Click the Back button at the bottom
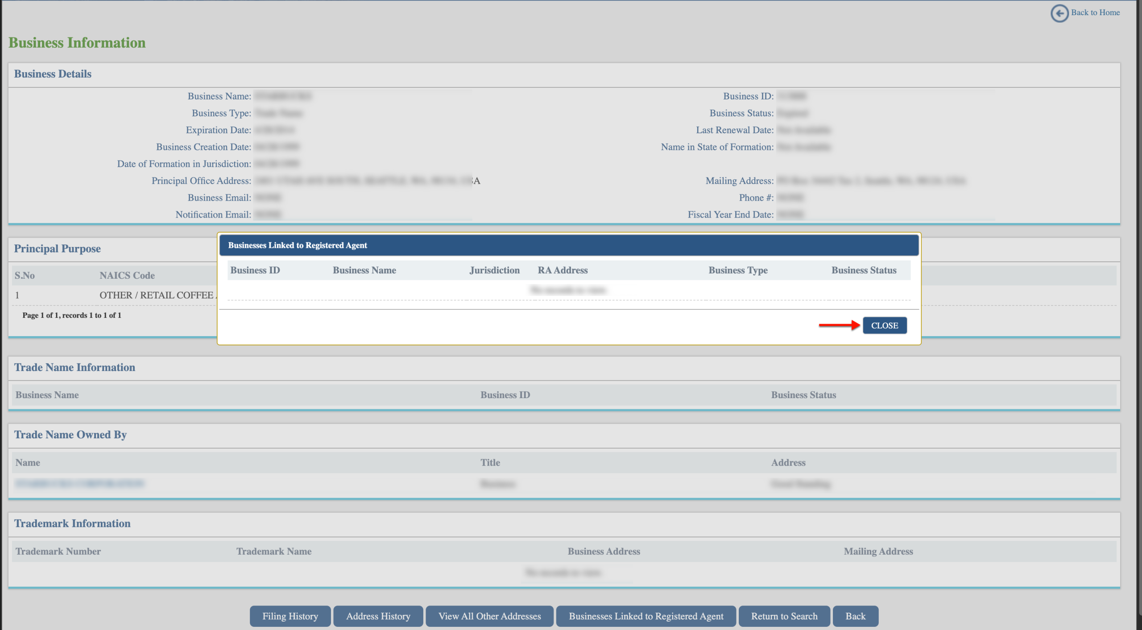Viewport: 1142px width, 630px height. (x=855, y=616)
